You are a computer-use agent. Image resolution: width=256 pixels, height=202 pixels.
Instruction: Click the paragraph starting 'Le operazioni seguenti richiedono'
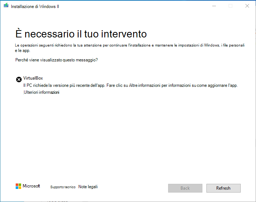(129, 48)
